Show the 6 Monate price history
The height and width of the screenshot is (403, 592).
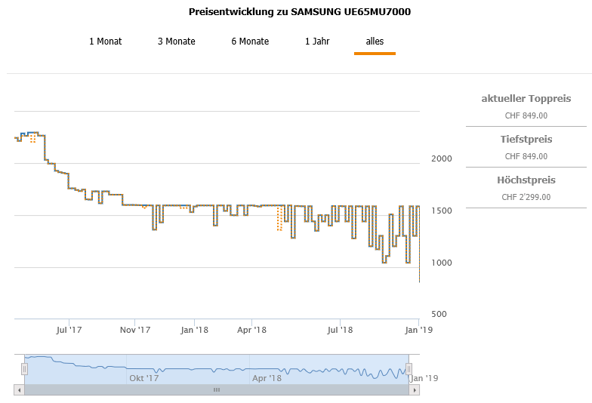click(x=250, y=42)
